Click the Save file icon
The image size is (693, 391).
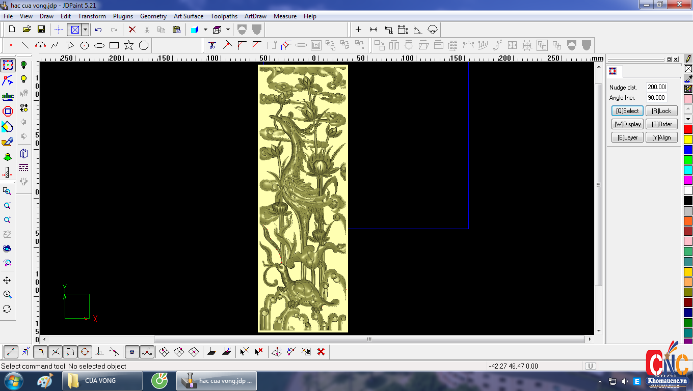tap(41, 30)
